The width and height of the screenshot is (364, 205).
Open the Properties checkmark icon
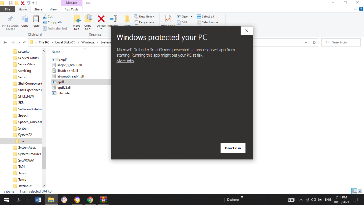pos(168,19)
